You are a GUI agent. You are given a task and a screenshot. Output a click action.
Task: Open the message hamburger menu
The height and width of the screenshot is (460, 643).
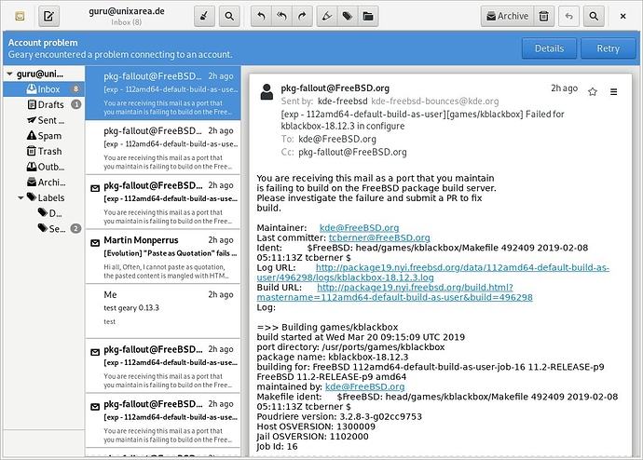click(x=613, y=91)
